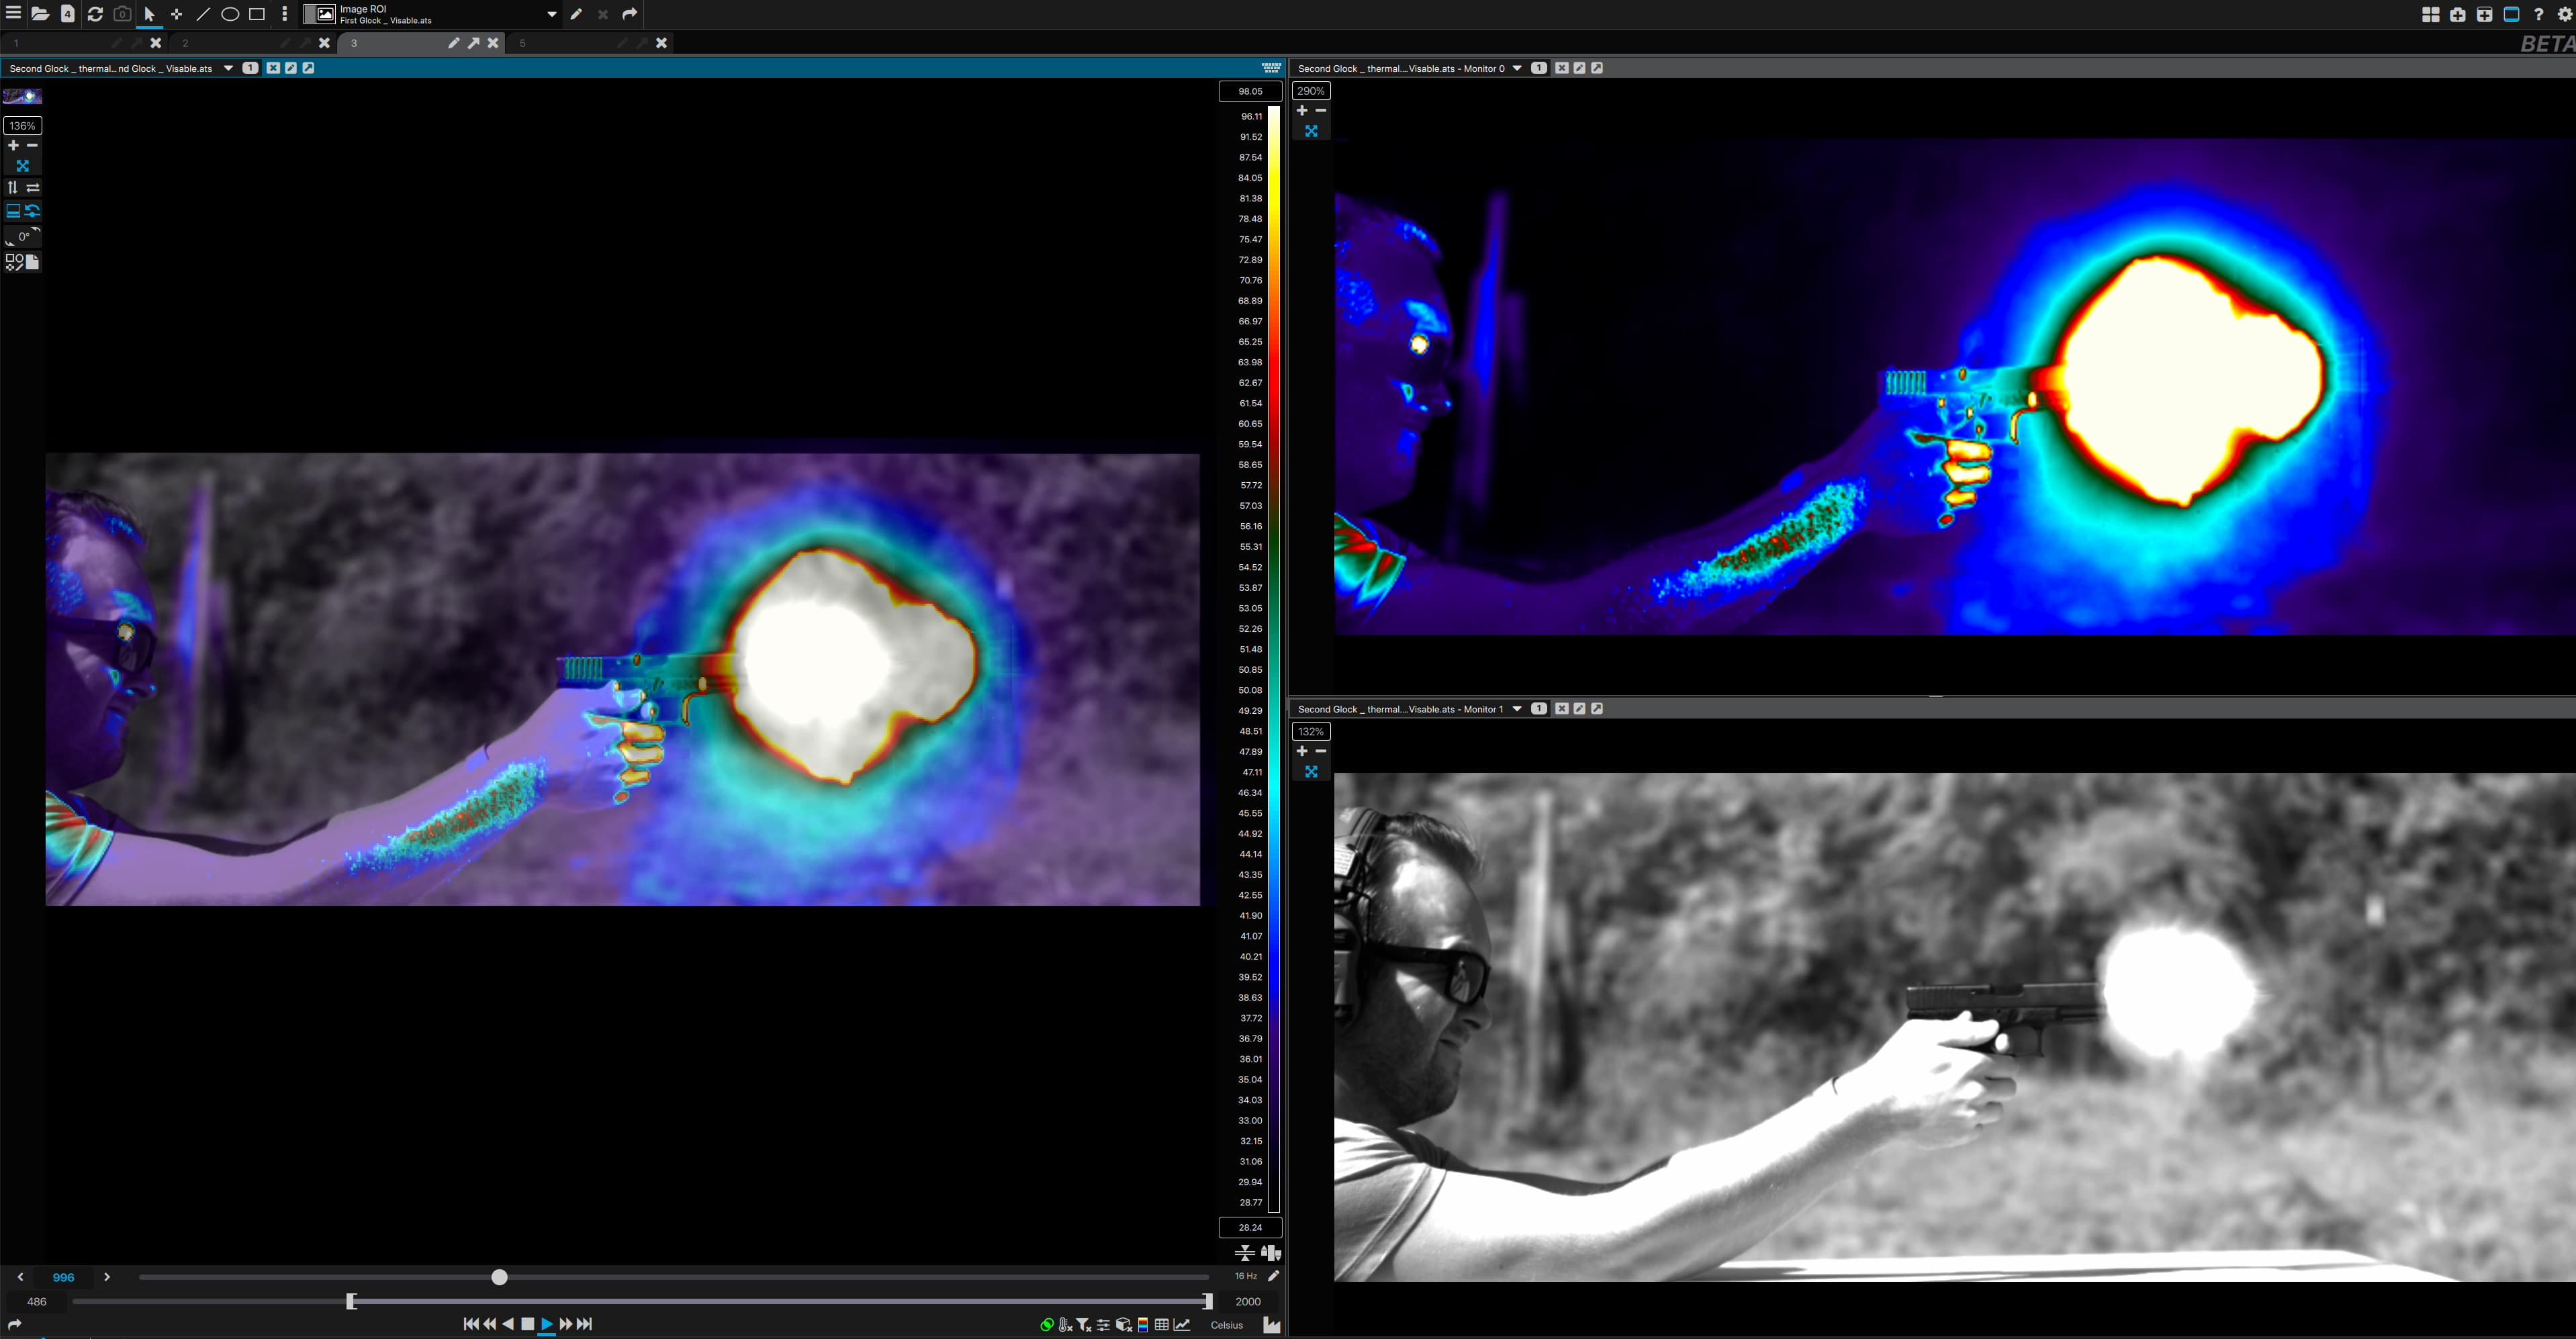Select the spot/crosshair ROI tool
The image size is (2576, 1339).
coord(177,14)
